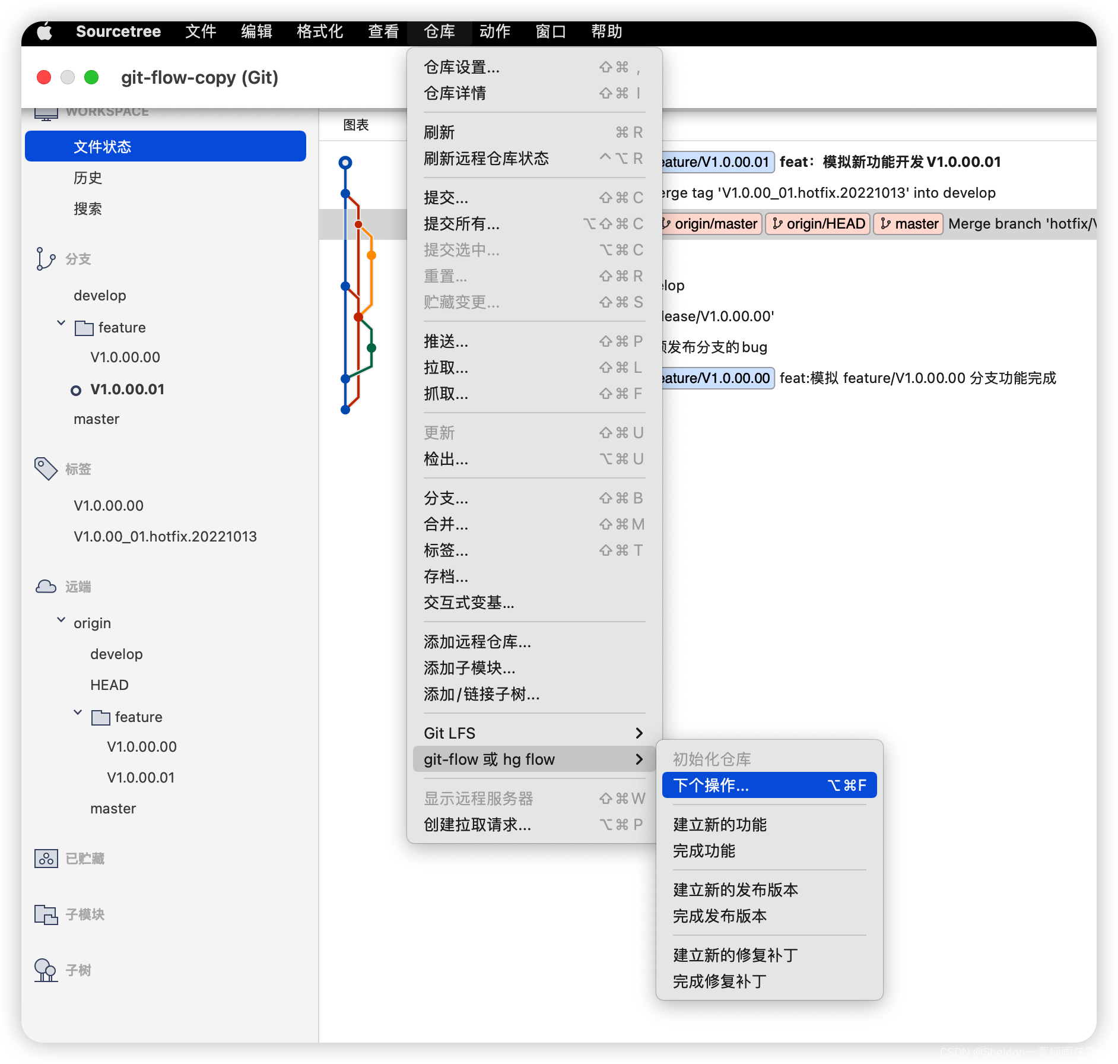Select 建立新的修复补丁 in submenu

tap(770, 955)
